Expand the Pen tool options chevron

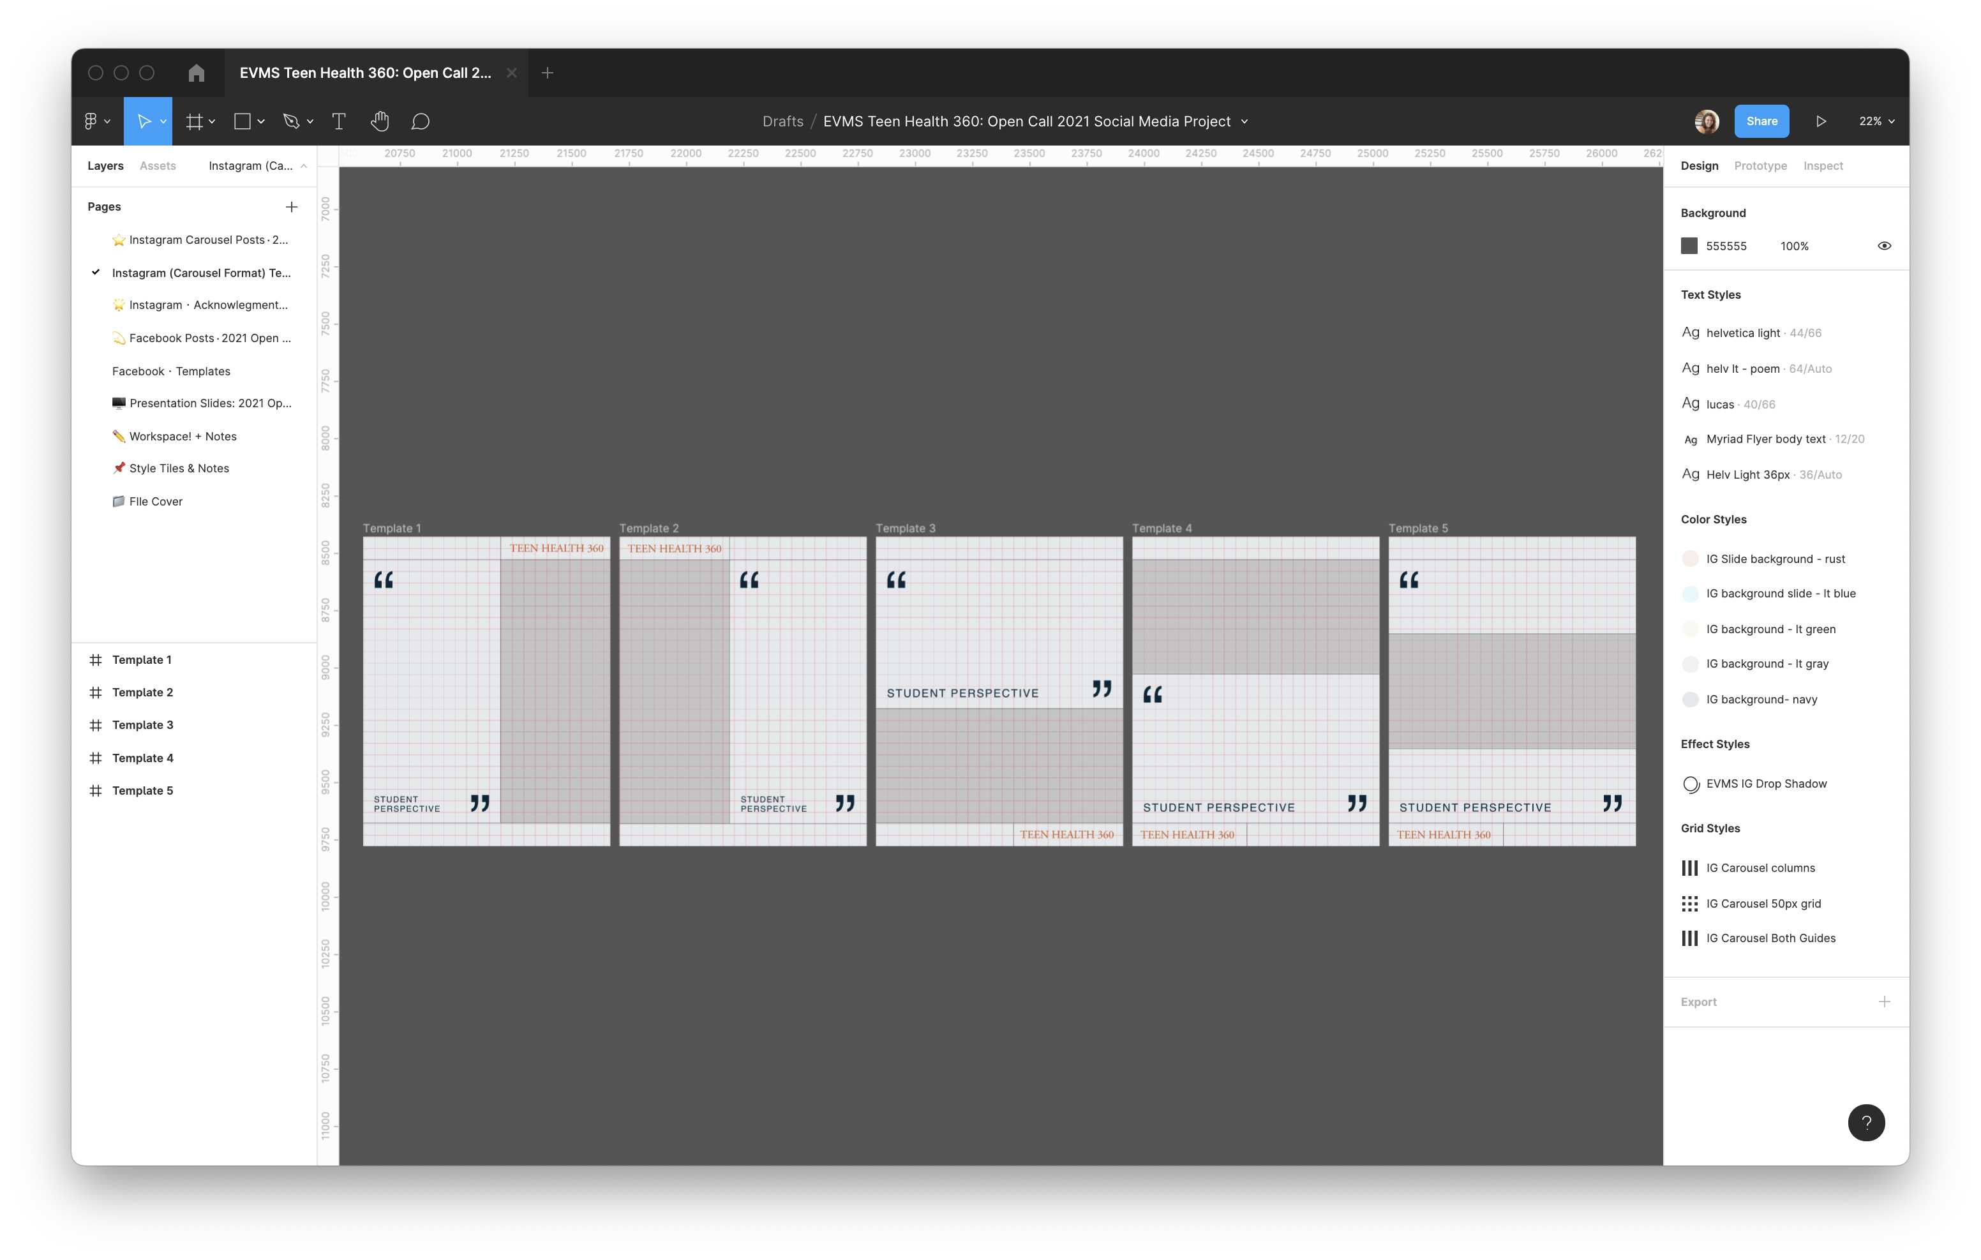click(310, 122)
